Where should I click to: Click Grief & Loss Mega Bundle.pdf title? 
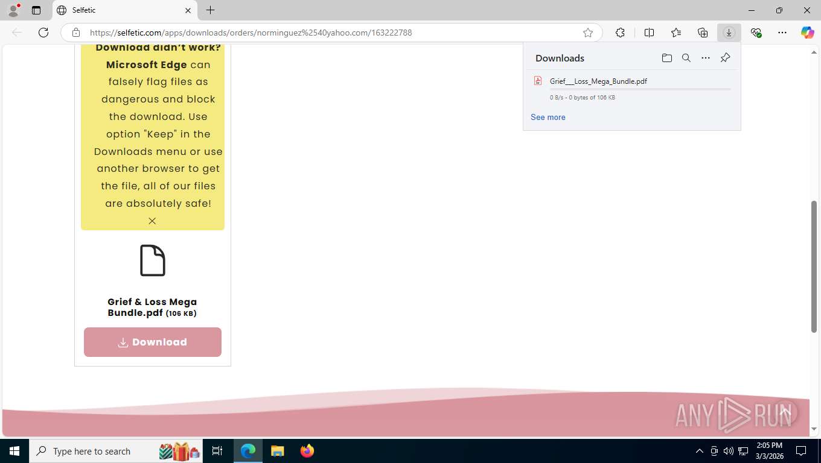pyautogui.click(x=152, y=307)
